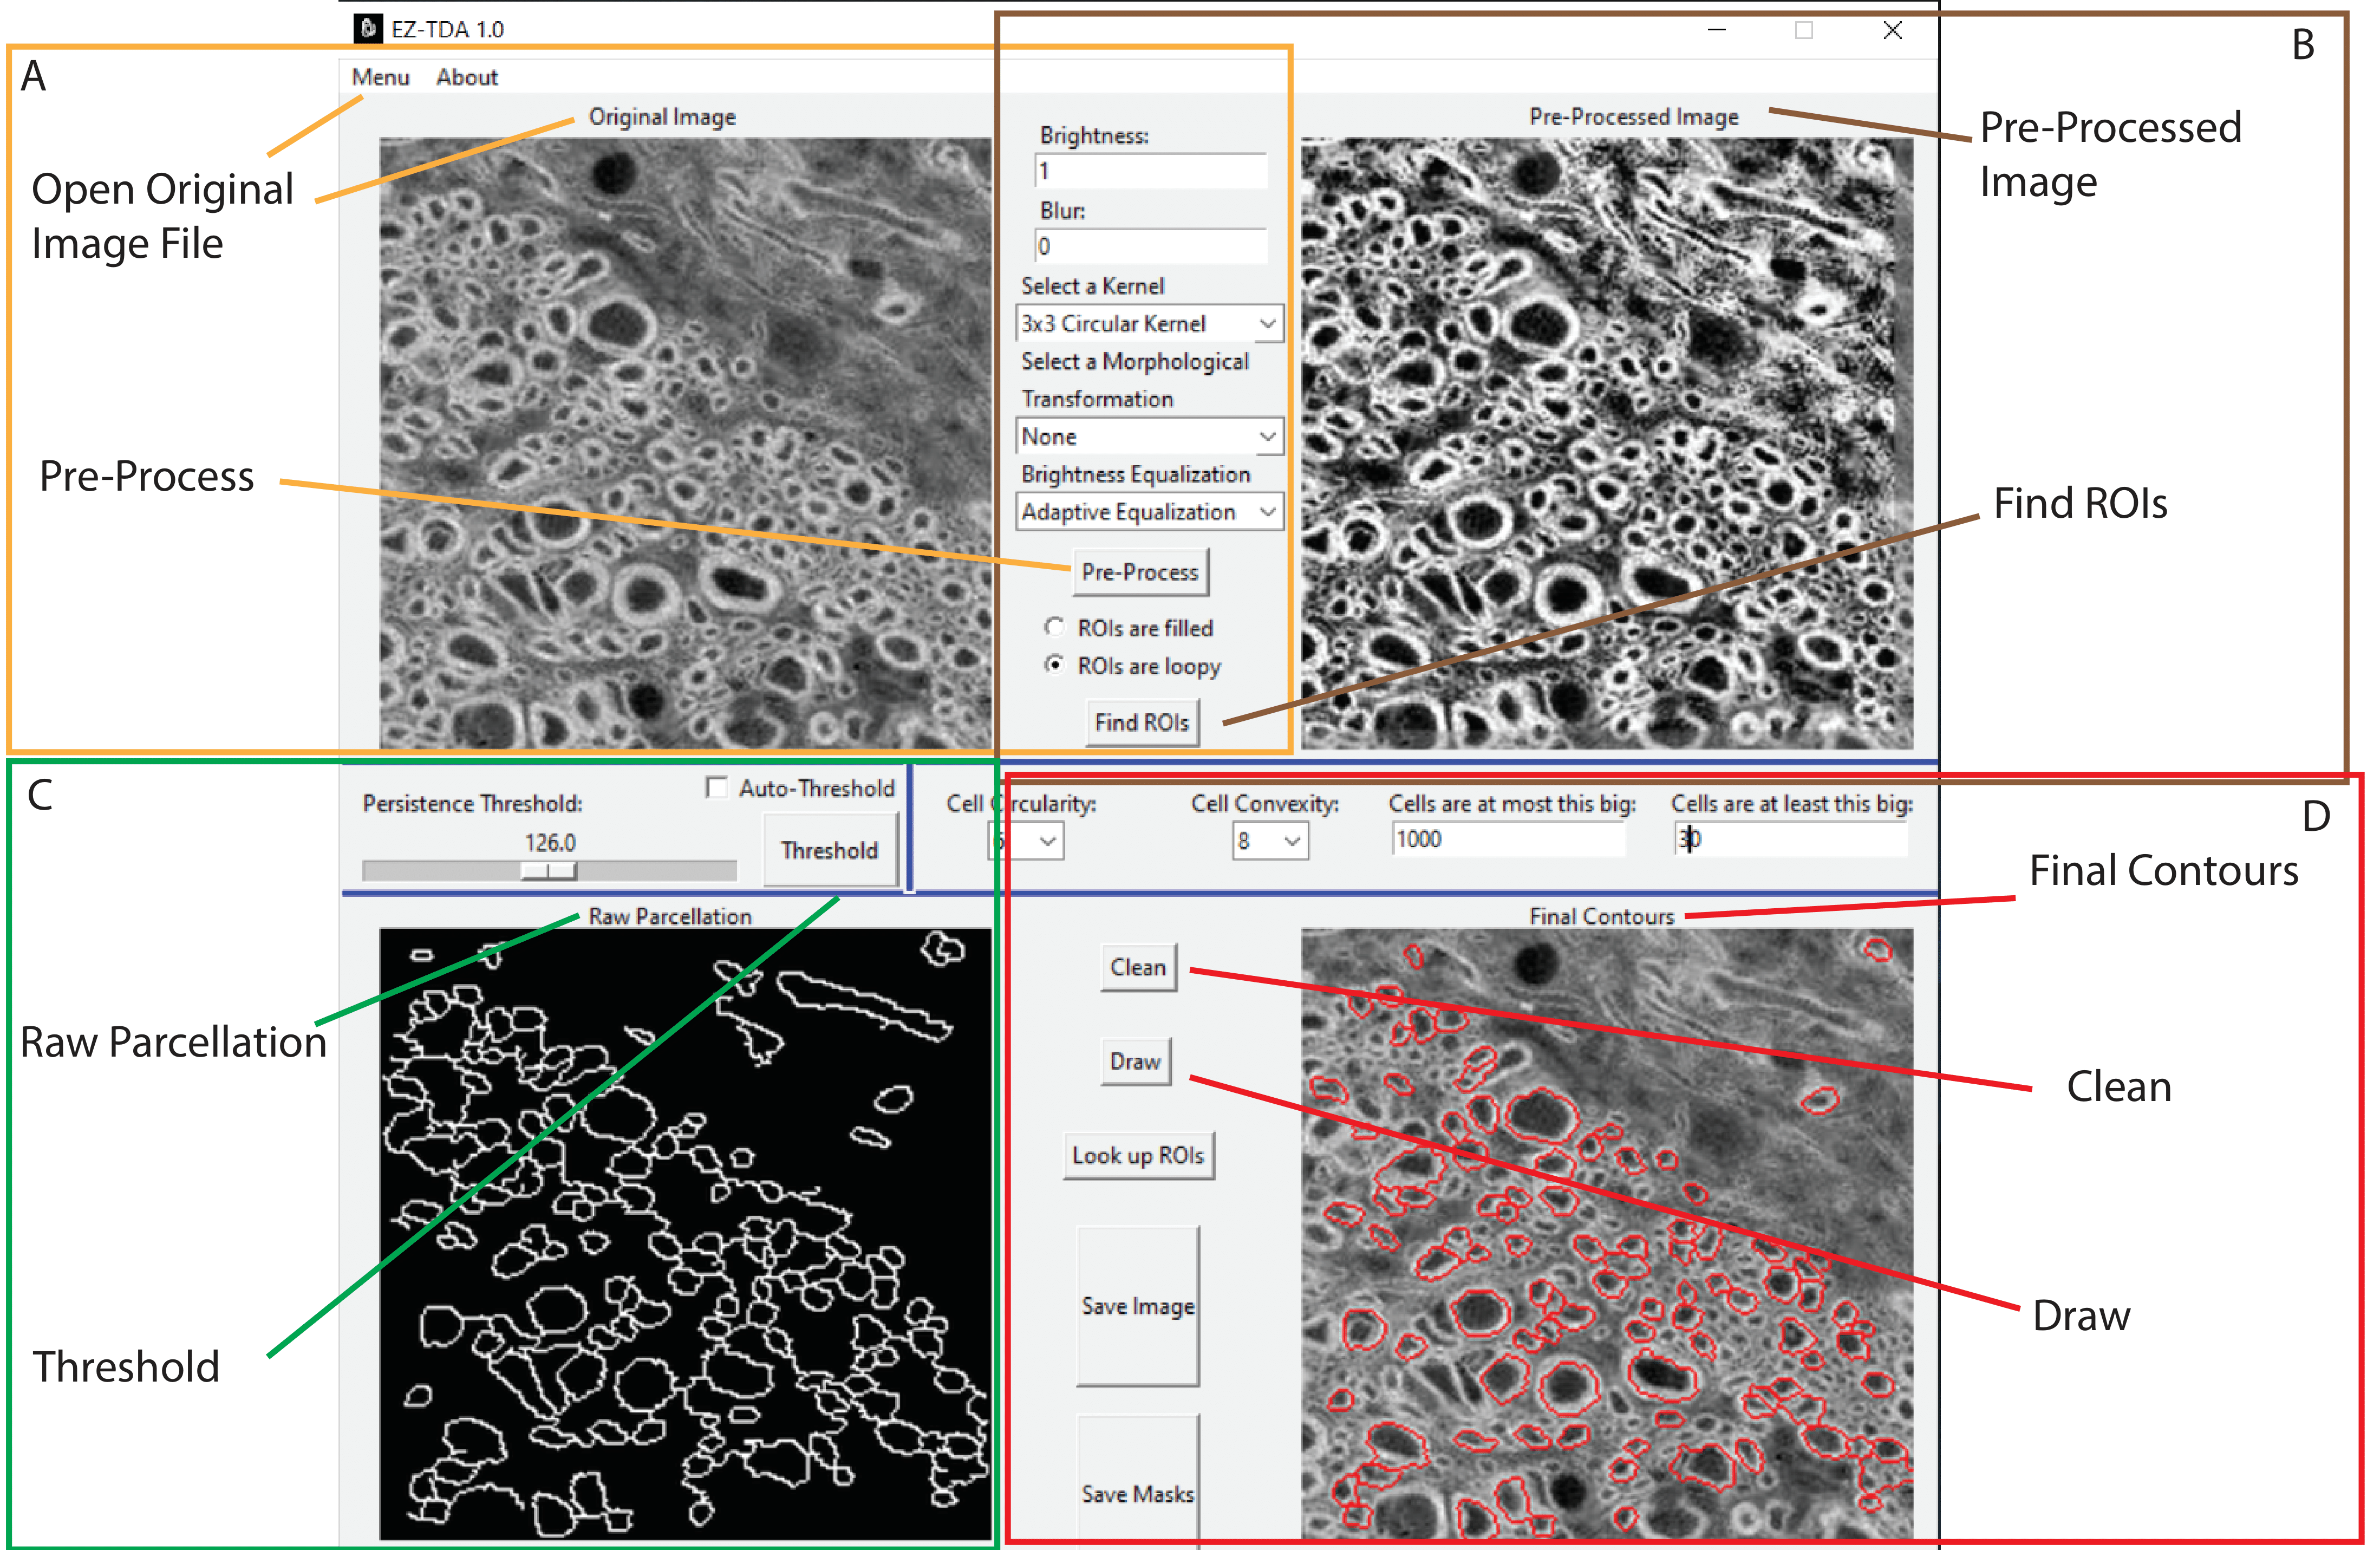Maximize the EZ-TDA window

1804,30
